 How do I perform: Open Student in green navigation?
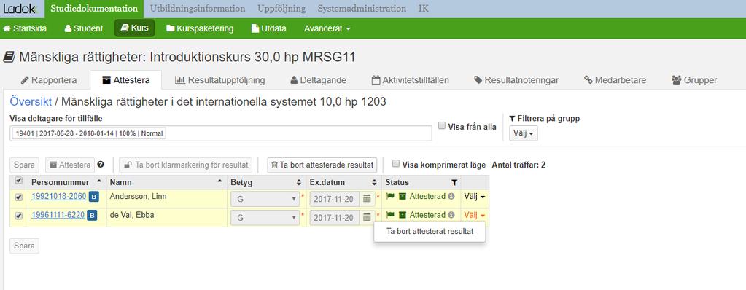point(84,28)
